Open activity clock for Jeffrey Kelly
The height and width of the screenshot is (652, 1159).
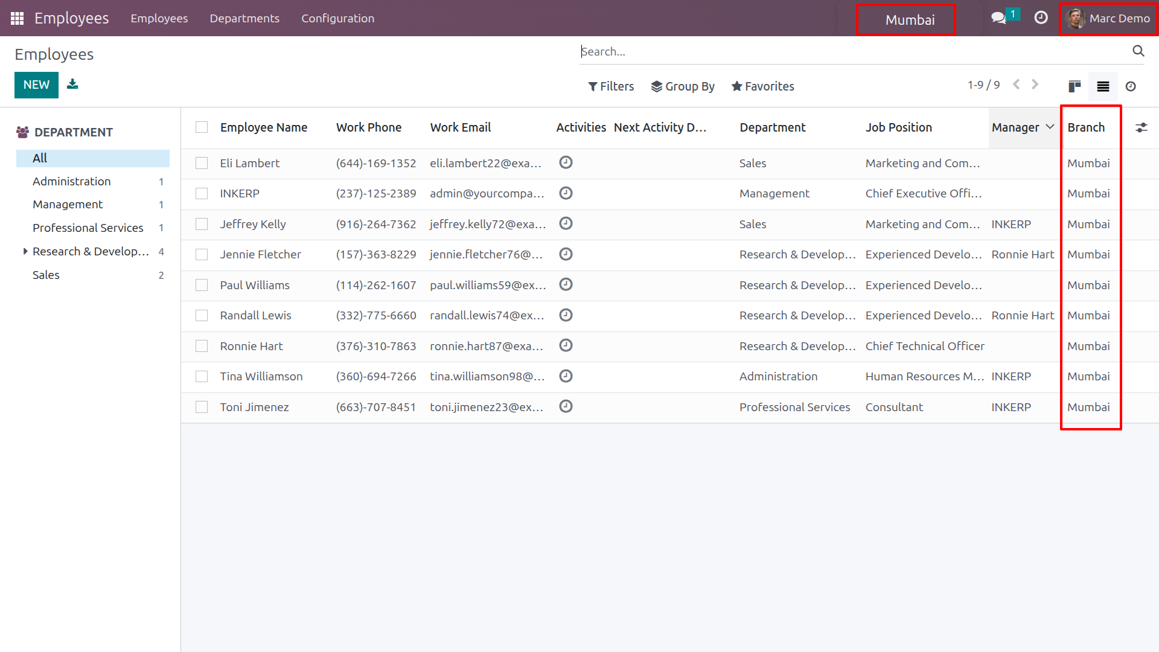click(566, 223)
